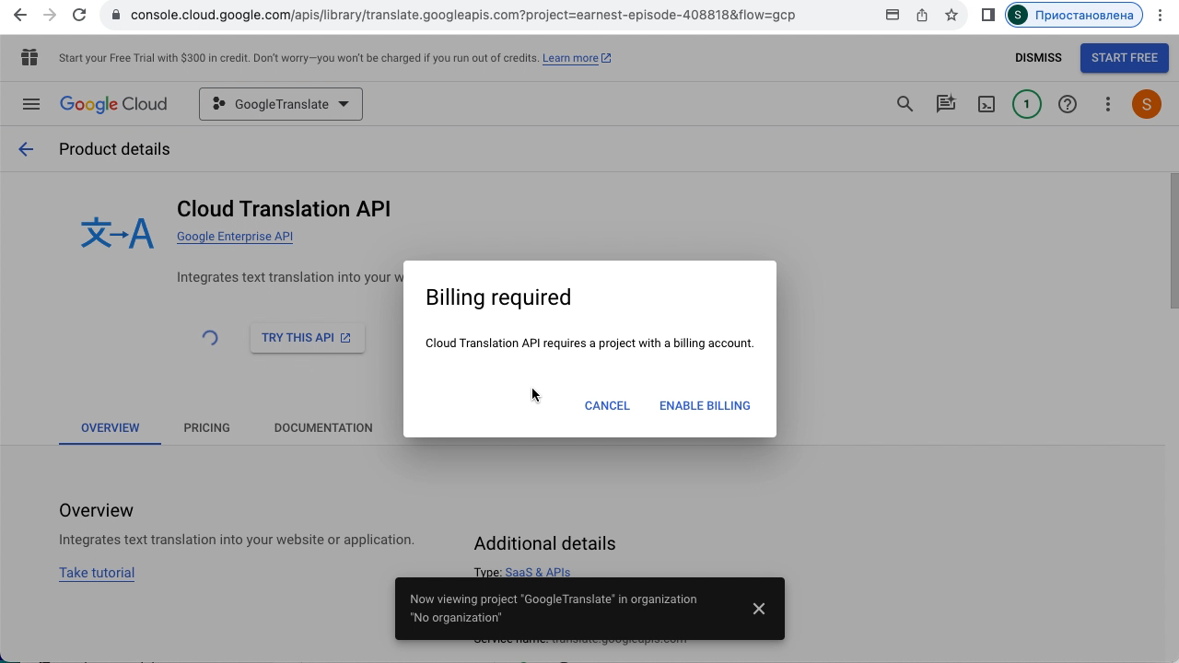
Task: Open the Google Cloud navigation menu
Action: [x=31, y=104]
